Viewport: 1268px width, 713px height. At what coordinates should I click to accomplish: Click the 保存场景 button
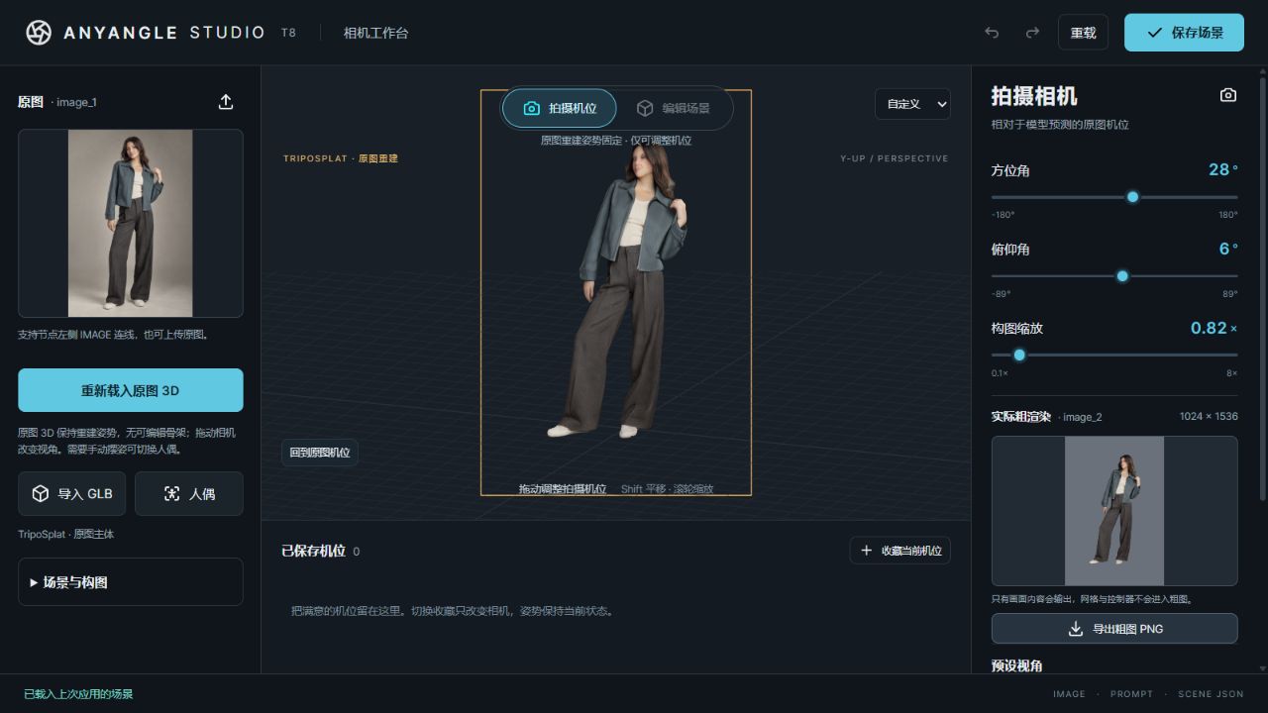point(1184,33)
